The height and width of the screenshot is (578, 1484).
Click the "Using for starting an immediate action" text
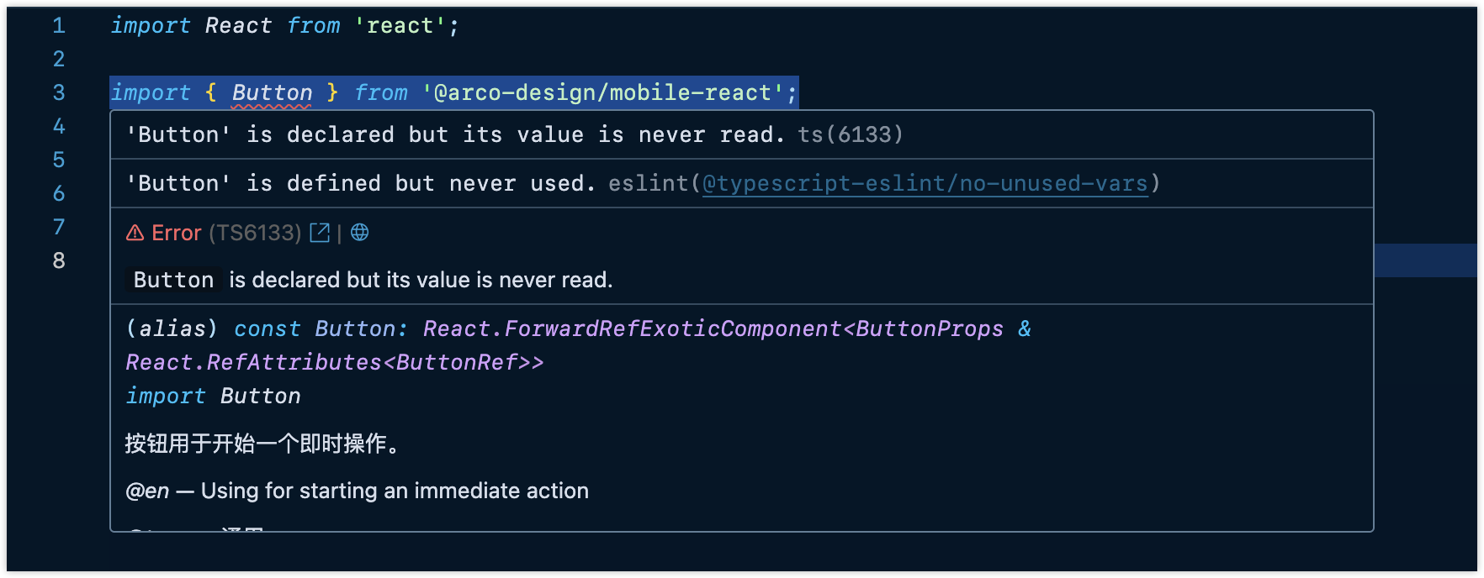click(395, 491)
